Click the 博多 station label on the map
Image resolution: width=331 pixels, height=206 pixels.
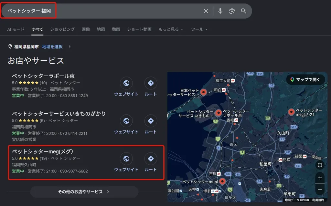pos(207,191)
